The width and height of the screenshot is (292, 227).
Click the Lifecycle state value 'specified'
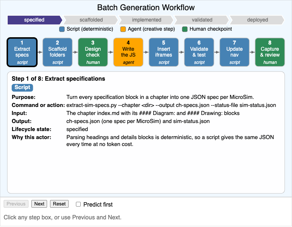(77, 129)
